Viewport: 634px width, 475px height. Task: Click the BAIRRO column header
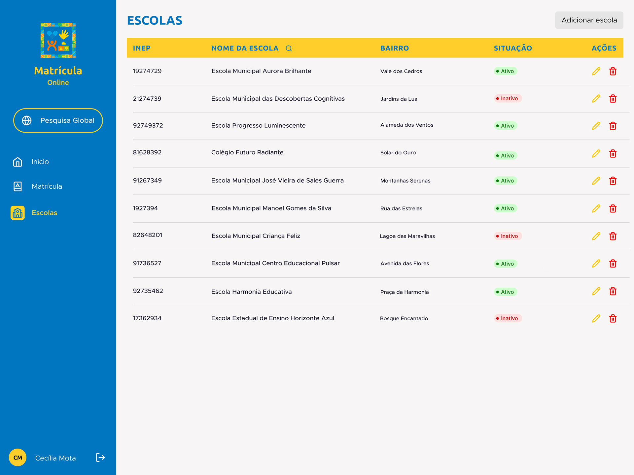[395, 48]
